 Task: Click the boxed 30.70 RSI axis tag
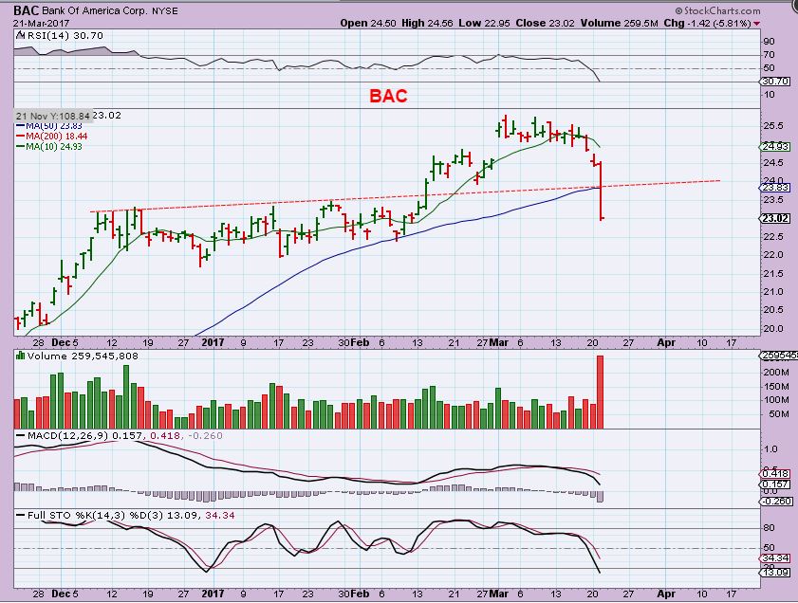tap(775, 82)
